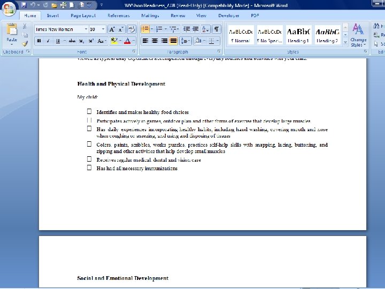
Task: Activate the Format Painter brush
Action: 25,44
